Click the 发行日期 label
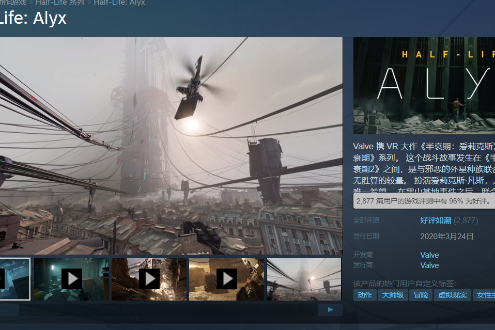The image size is (495, 330). pyautogui.click(x=367, y=236)
